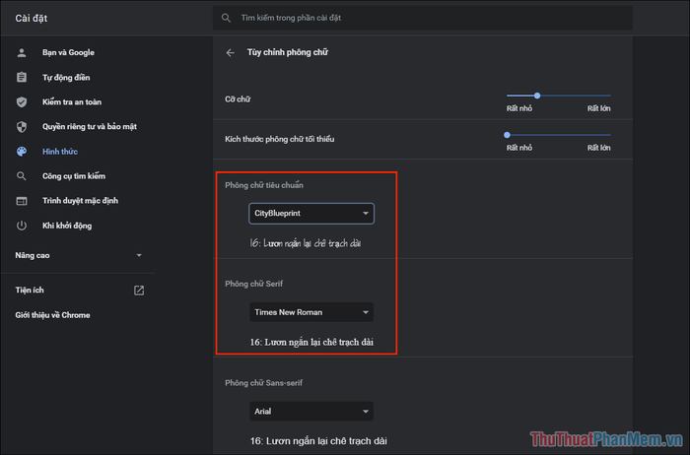Open the CityBlueprint standard font dropdown
Viewport: 690px width, 455px height.
click(311, 214)
